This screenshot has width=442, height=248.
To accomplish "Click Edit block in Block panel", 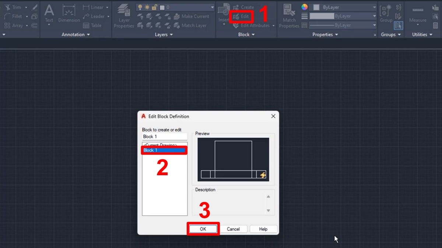I will click(241, 17).
